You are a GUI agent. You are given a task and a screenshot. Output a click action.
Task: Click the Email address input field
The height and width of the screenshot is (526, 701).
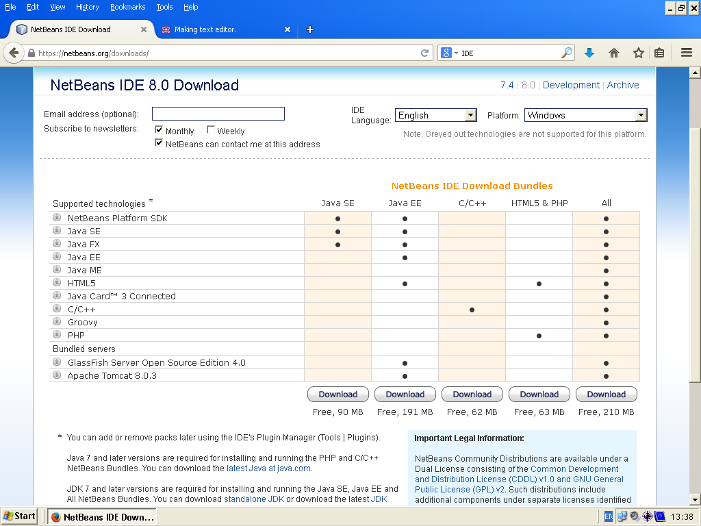click(x=218, y=114)
